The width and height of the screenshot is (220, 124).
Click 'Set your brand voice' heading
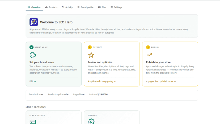42,62
